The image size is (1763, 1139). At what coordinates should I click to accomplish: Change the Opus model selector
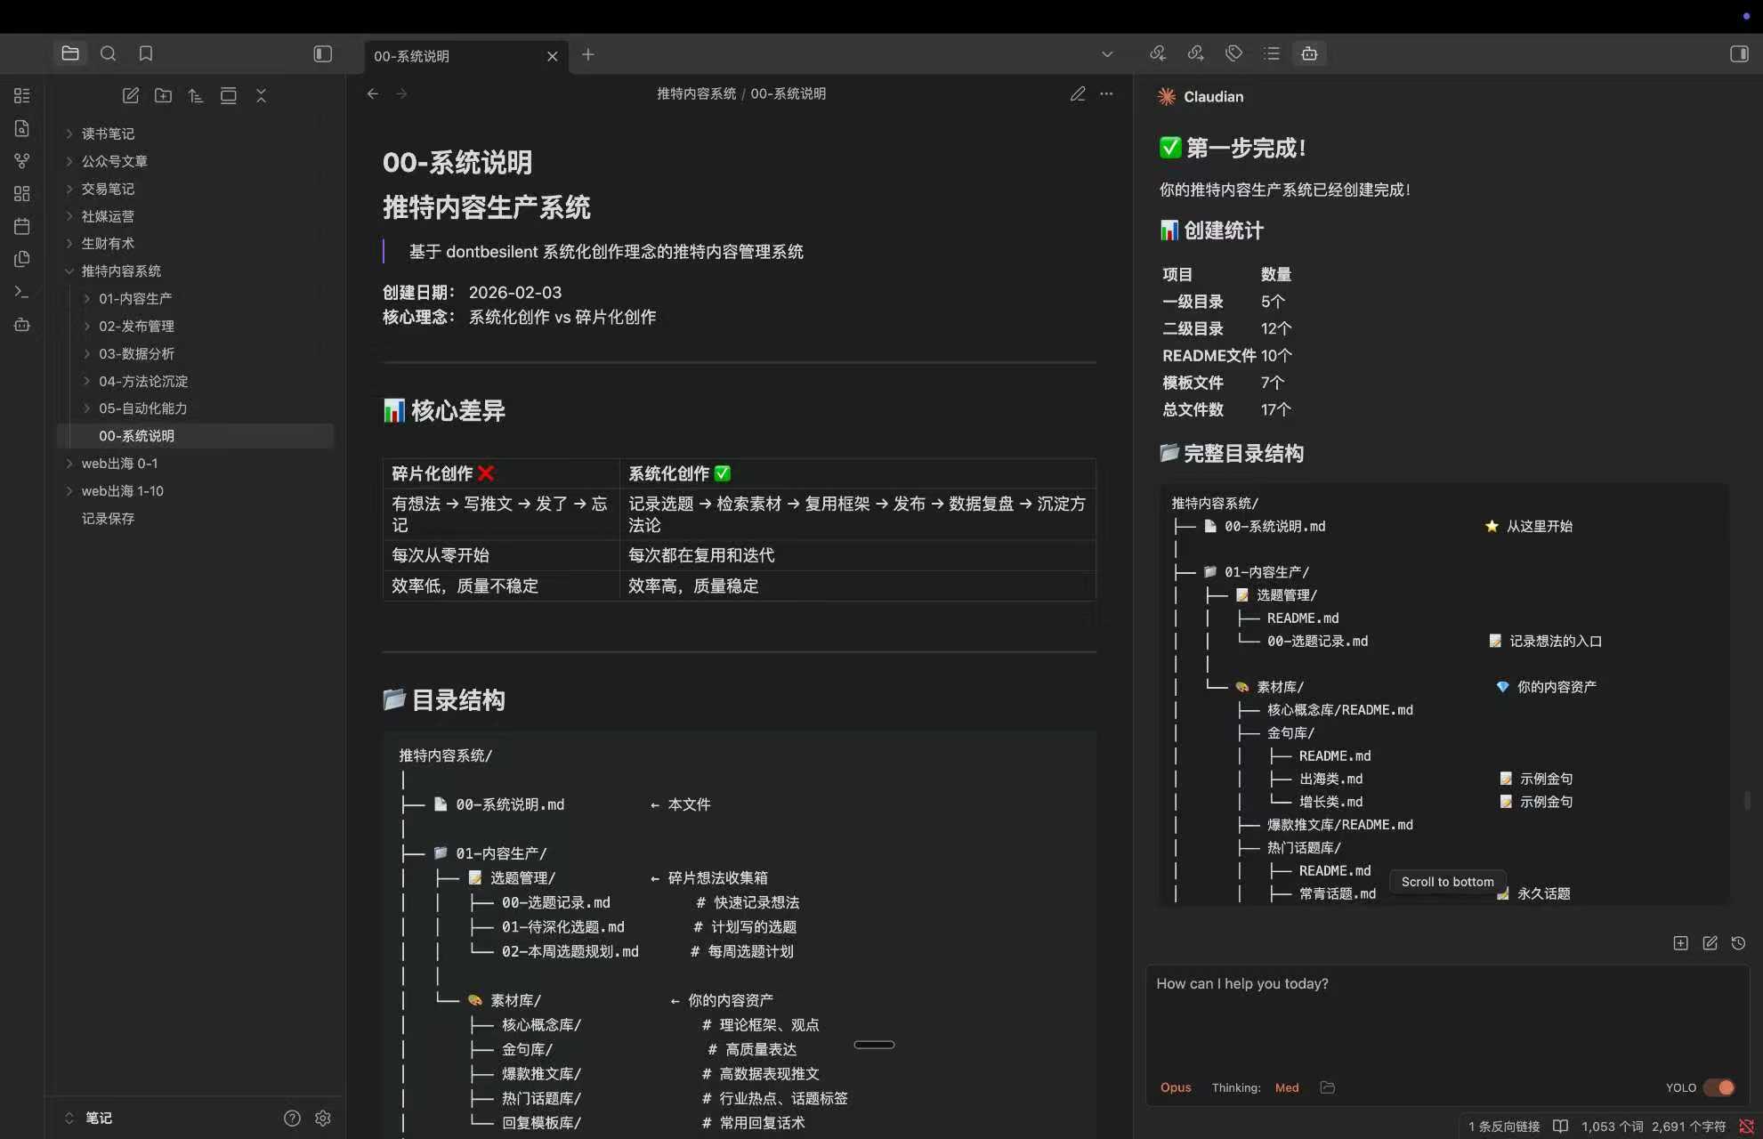1176,1087
